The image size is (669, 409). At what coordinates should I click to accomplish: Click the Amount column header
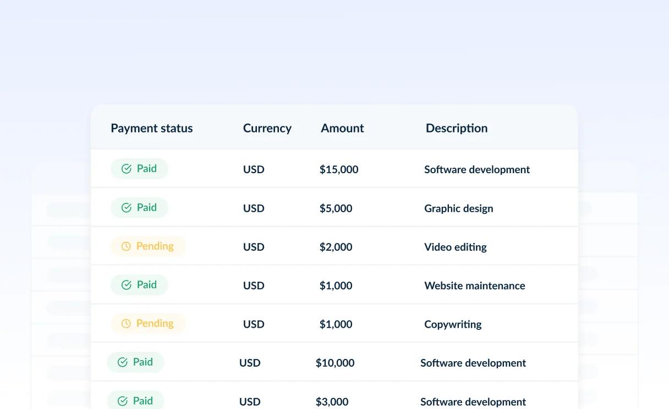click(342, 128)
